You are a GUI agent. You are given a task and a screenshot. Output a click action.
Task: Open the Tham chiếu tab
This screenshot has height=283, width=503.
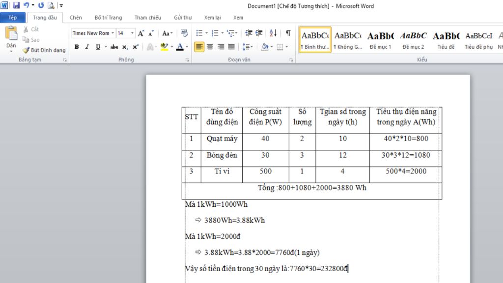[147, 17]
